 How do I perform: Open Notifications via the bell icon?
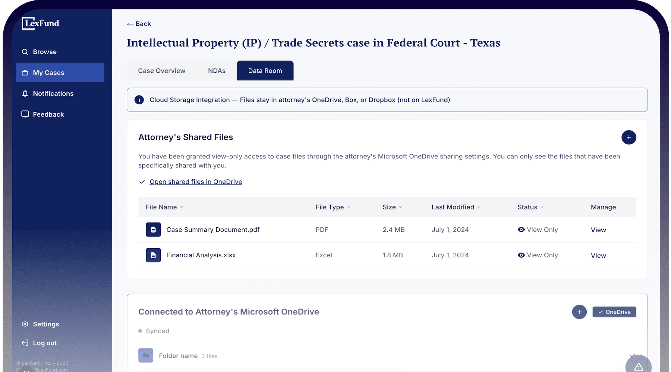tap(25, 94)
